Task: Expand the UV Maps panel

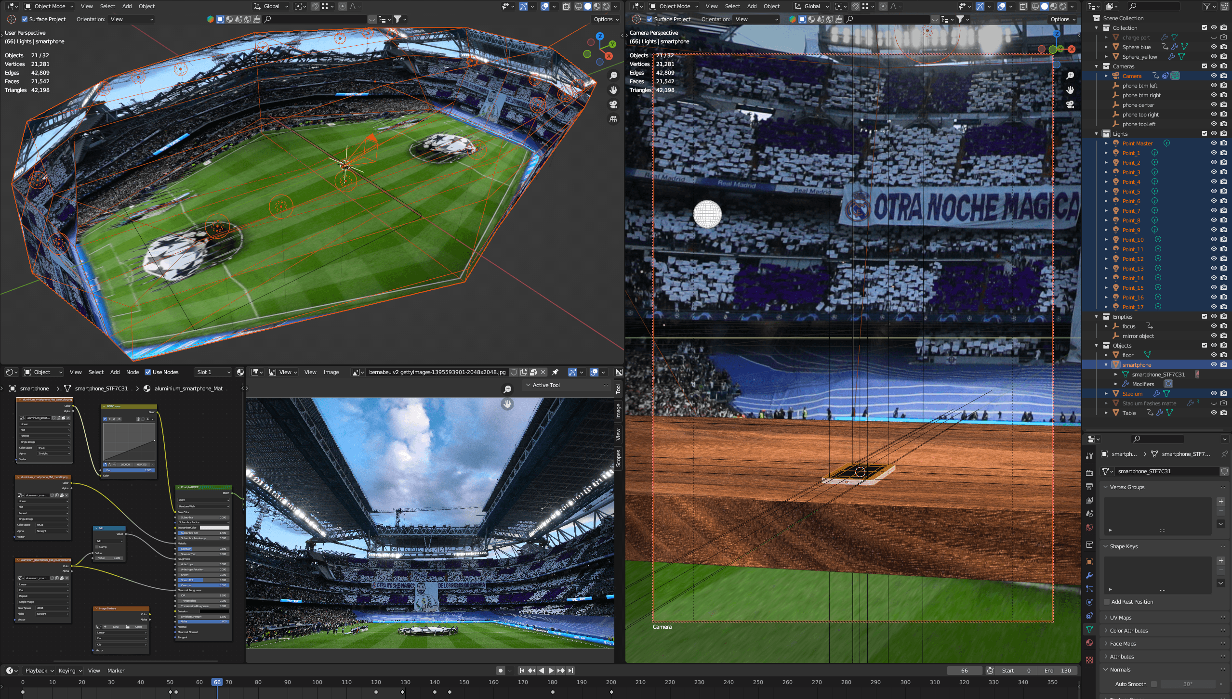Action: pyautogui.click(x=1121, y=618)
